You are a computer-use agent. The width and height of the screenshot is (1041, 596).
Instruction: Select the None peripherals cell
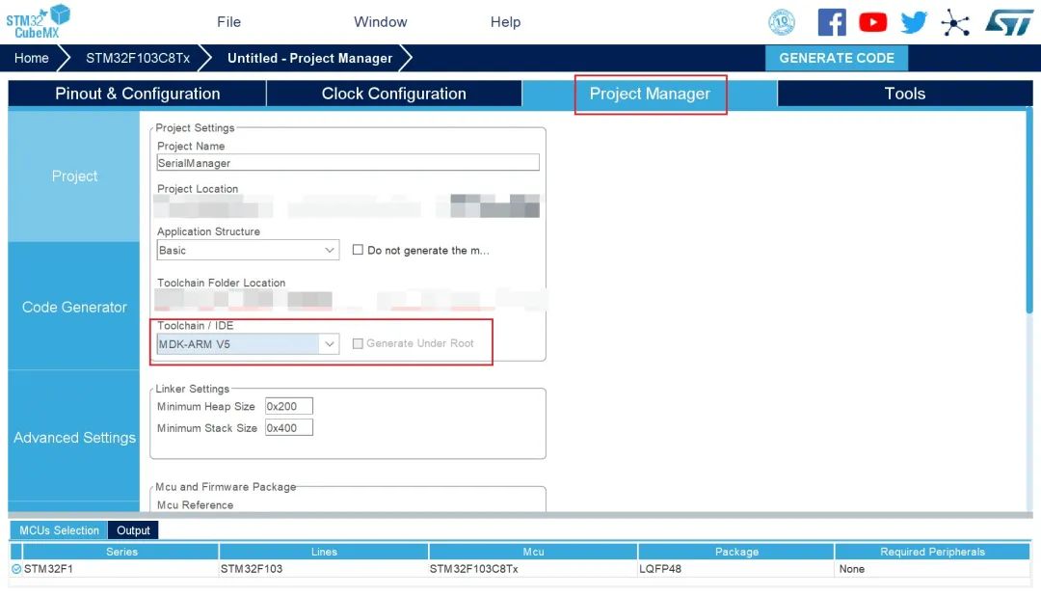tap(932, 569)
